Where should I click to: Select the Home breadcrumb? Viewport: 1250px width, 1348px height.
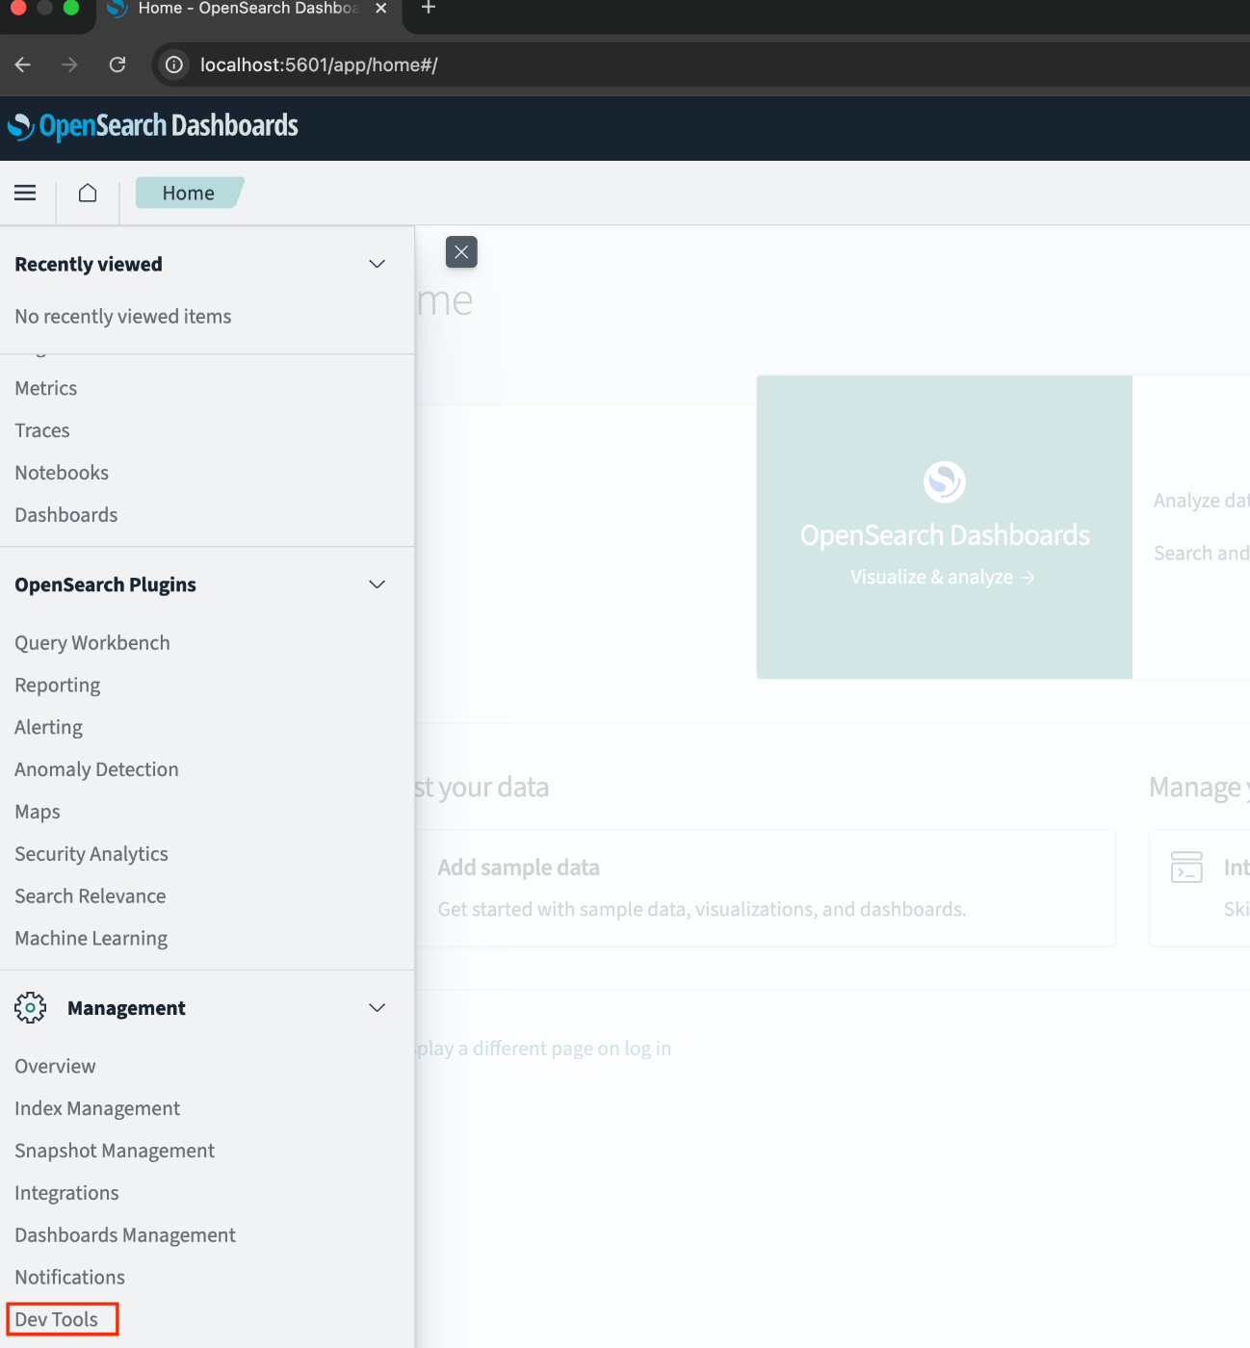(189, 193)
